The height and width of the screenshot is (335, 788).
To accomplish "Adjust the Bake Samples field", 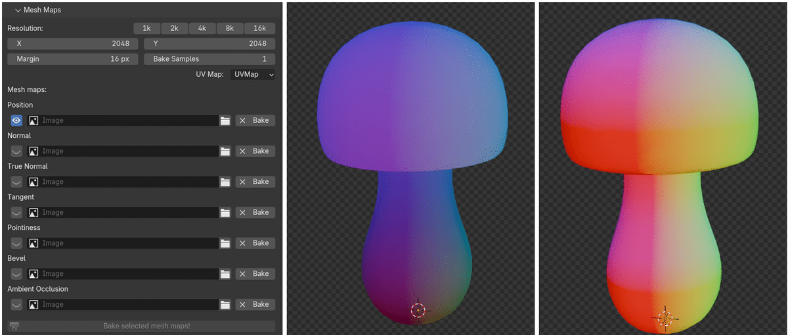I will point(209,59).
